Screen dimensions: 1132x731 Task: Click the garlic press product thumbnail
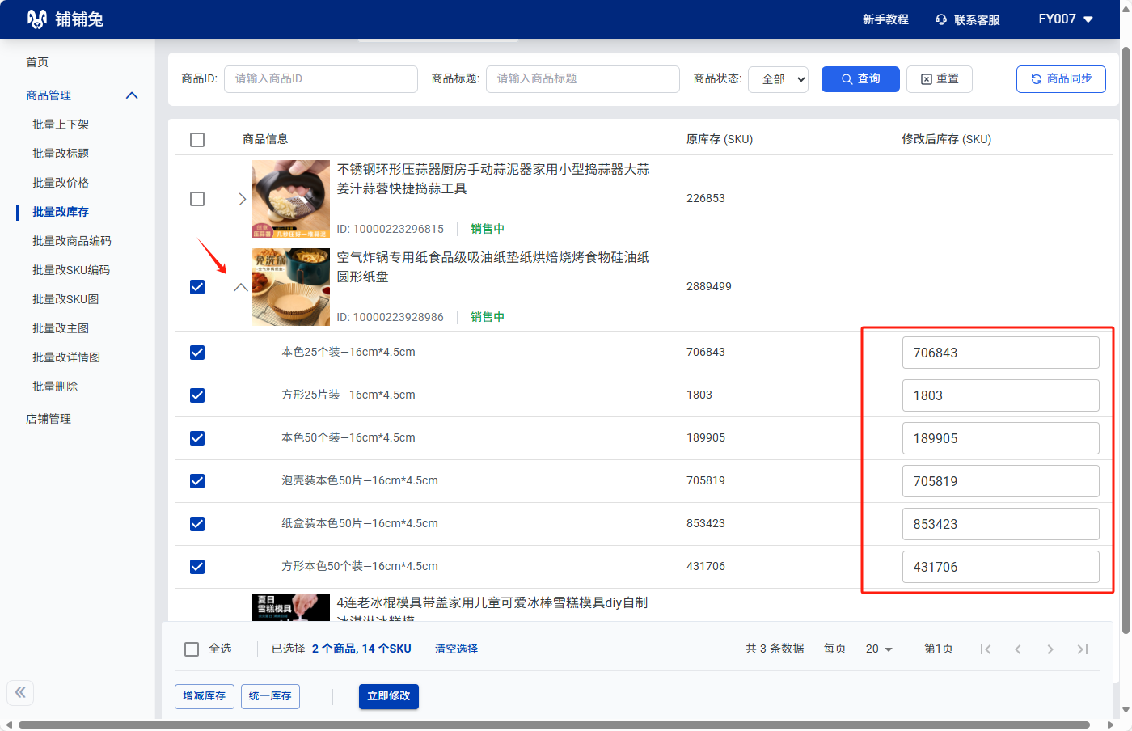291,199
